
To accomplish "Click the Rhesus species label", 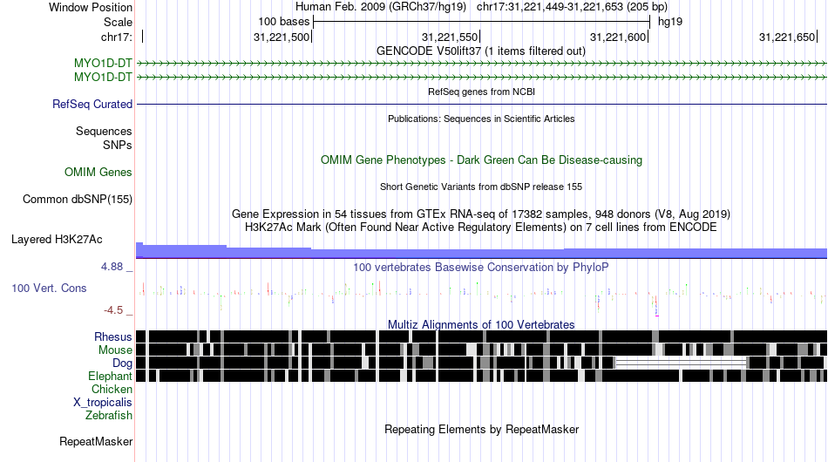I will pyautogui.click(x=113, y=336).
